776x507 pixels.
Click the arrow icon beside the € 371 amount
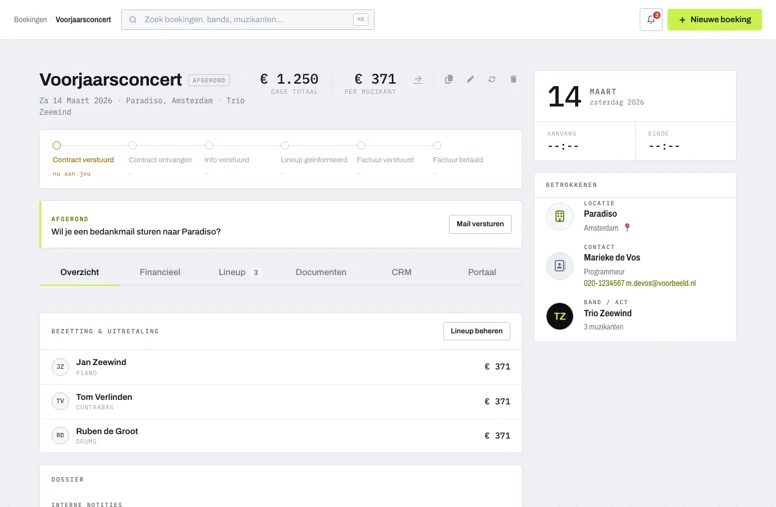[x=418, y=79]
